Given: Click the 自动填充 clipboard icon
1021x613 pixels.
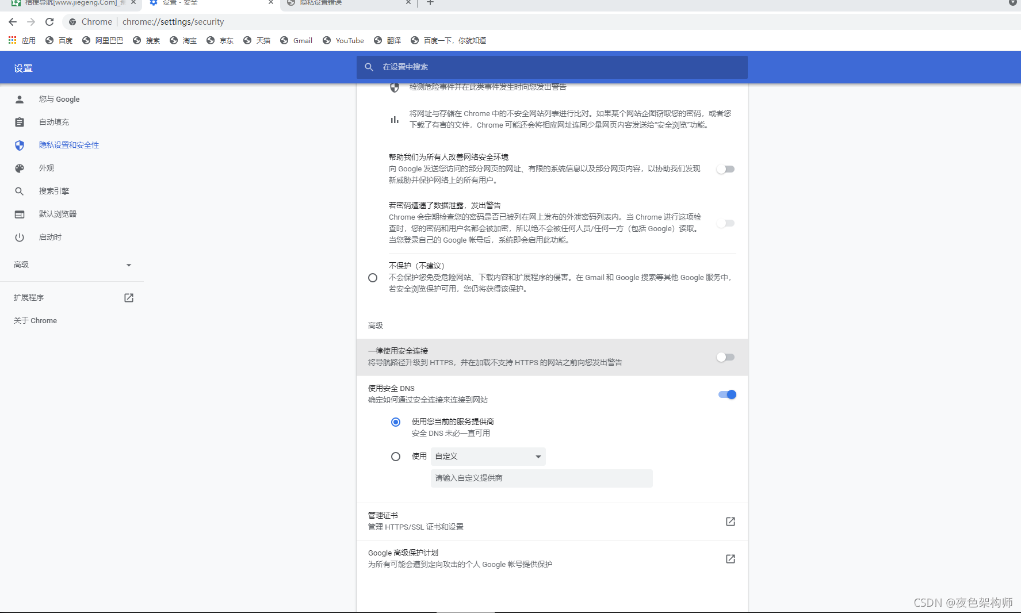Looking at the screenshot, I should pyautogui.click(x=20, y=122).
